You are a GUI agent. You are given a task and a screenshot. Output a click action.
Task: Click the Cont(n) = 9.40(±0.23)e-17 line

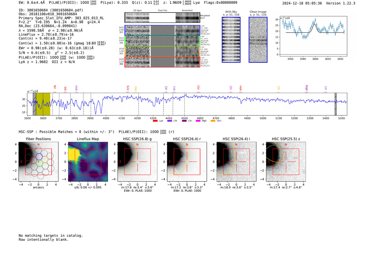[45, 38]
